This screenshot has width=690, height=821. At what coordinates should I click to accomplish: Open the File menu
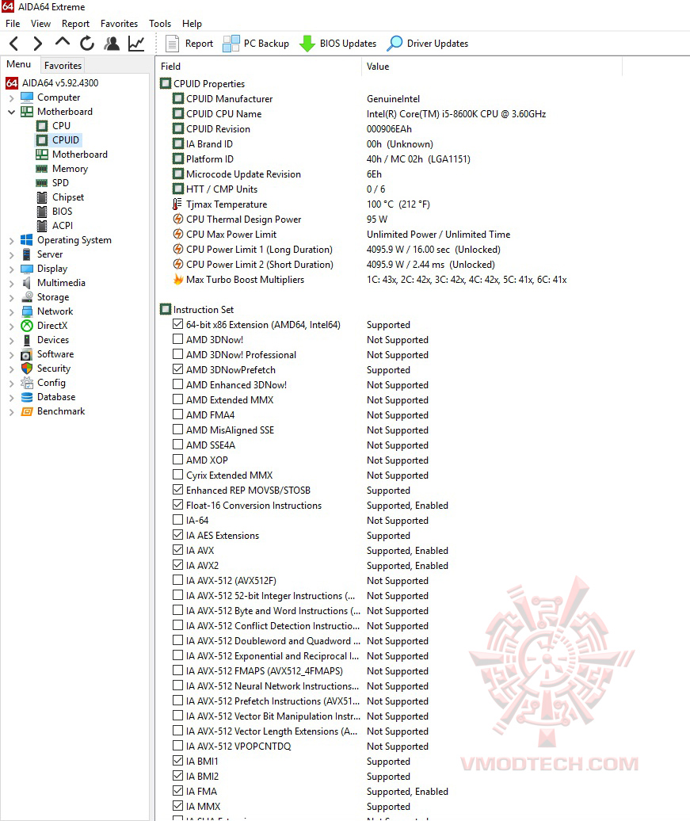tap(13, 24)
